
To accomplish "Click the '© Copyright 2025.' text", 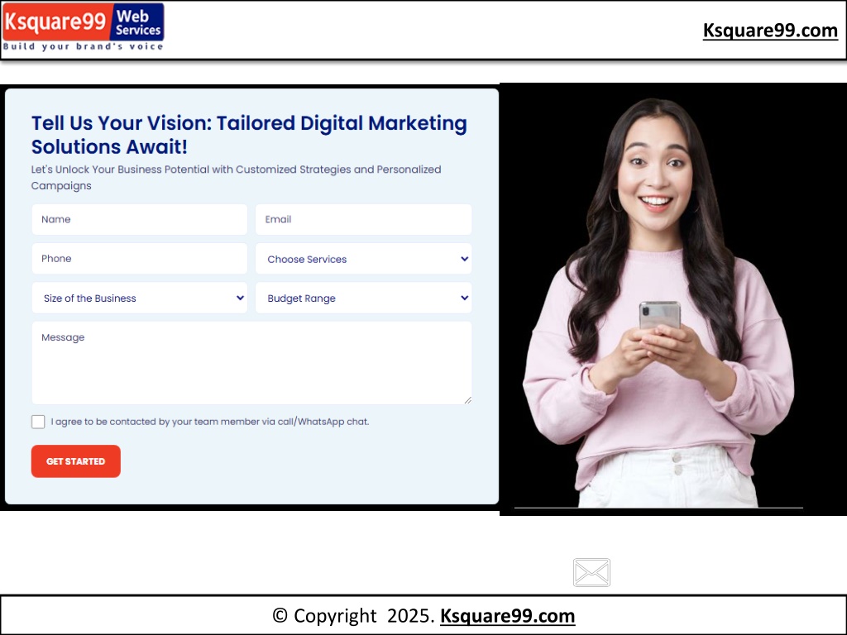I will (x=353, y=615).
